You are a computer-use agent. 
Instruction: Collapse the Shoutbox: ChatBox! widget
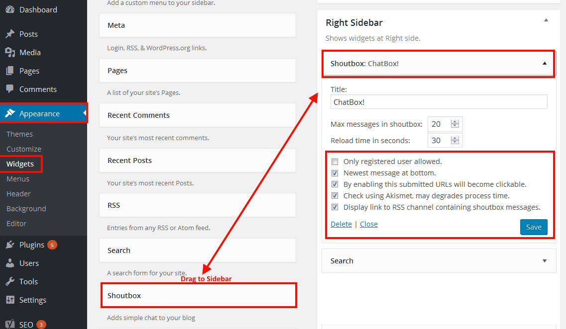[545, 64]
